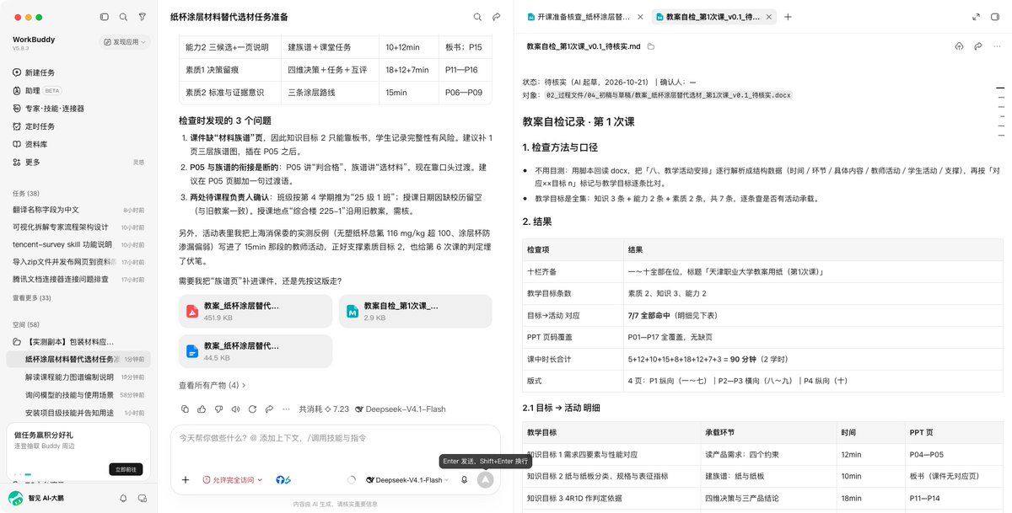Share the conversation from header arrow
Screen dimensions: 1012x513
496,17
